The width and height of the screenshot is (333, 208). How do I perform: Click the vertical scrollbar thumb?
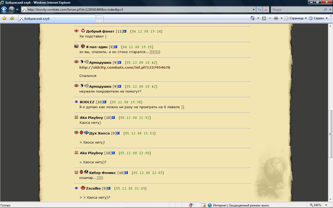point(330,134)
